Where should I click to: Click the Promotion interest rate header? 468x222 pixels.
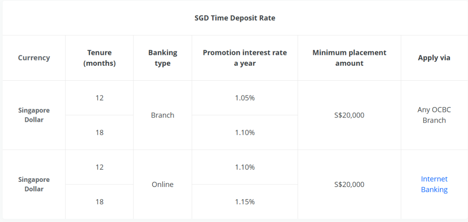pos(245,58)
